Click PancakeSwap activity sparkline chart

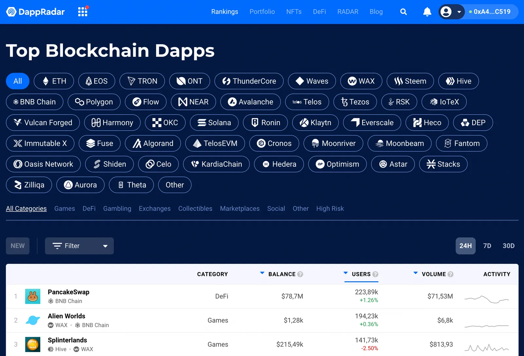(x=487, y=299)
